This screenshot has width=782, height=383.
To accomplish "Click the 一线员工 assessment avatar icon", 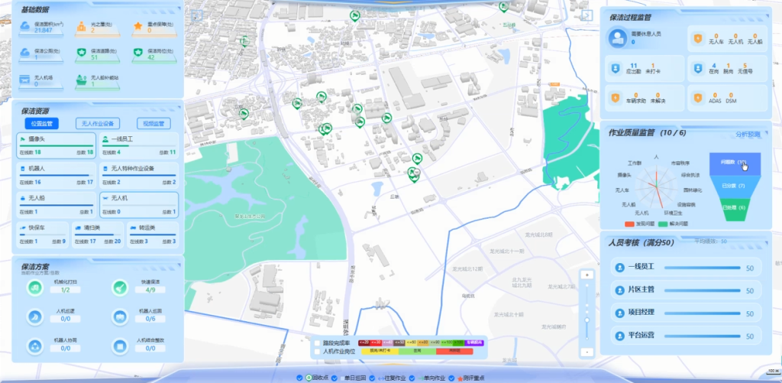I will [620, 268].
